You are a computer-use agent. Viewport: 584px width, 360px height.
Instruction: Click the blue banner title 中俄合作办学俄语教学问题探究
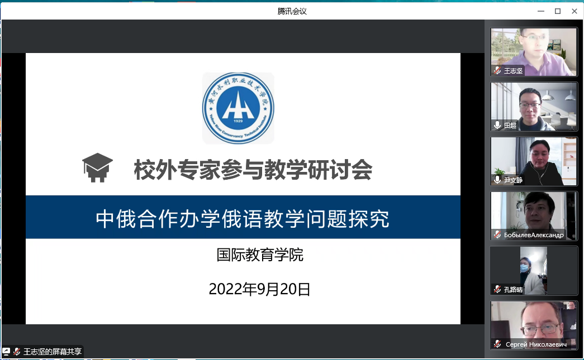(x=243, y=218)
